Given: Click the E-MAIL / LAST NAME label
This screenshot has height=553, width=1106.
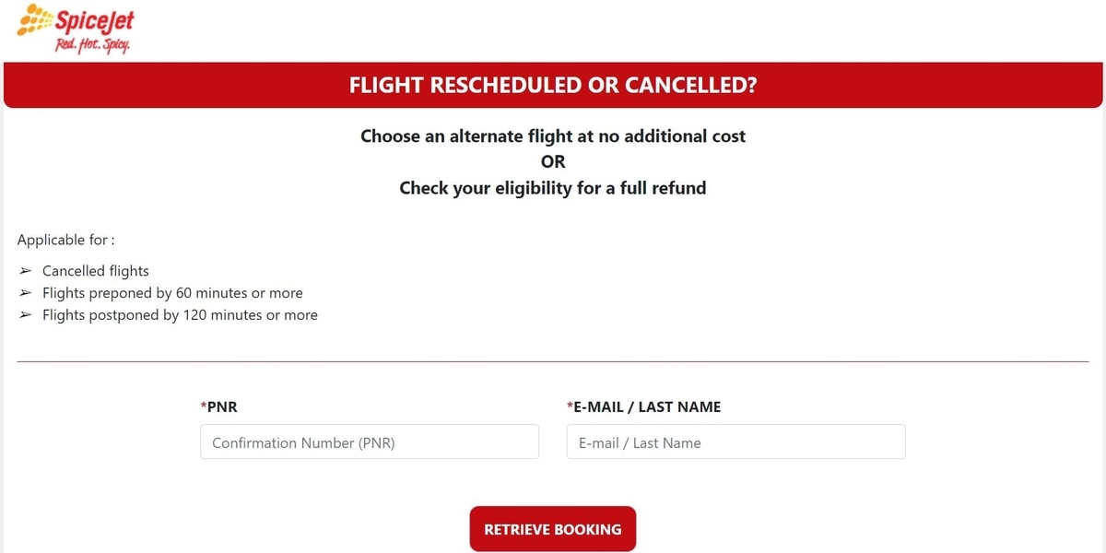Looking at the screenshot, I should pyautogui.click(x=643, y=406).
